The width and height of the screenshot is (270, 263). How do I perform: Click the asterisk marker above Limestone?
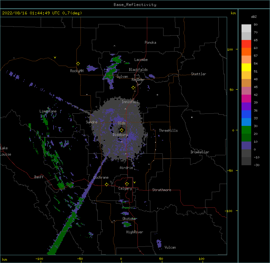(x=48, y=108)
